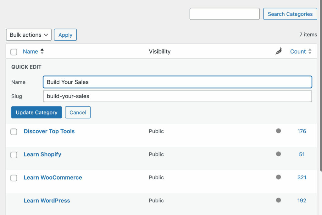The image size is (322, 215).
Task: Click the Slug field with build-your-sales
Action: (x=177, y=96)
